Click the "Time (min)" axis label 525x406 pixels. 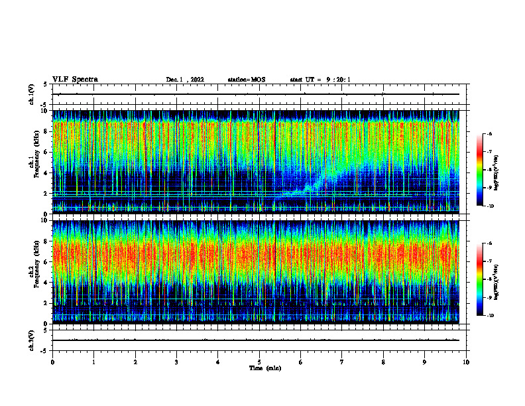pyautogui.click(x=265, y=368)
